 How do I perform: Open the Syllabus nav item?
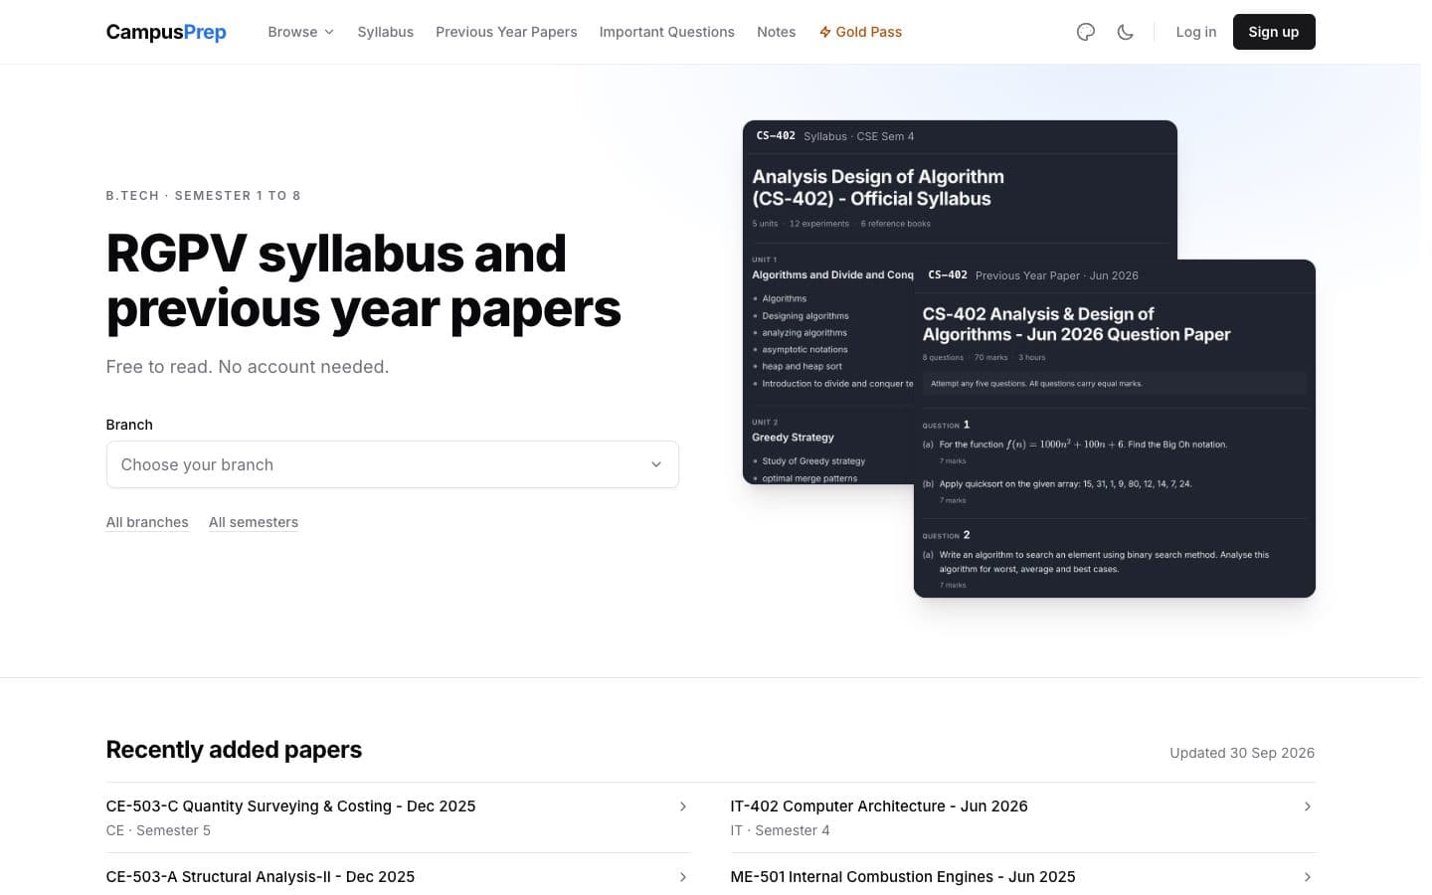[x=386, y=32]
